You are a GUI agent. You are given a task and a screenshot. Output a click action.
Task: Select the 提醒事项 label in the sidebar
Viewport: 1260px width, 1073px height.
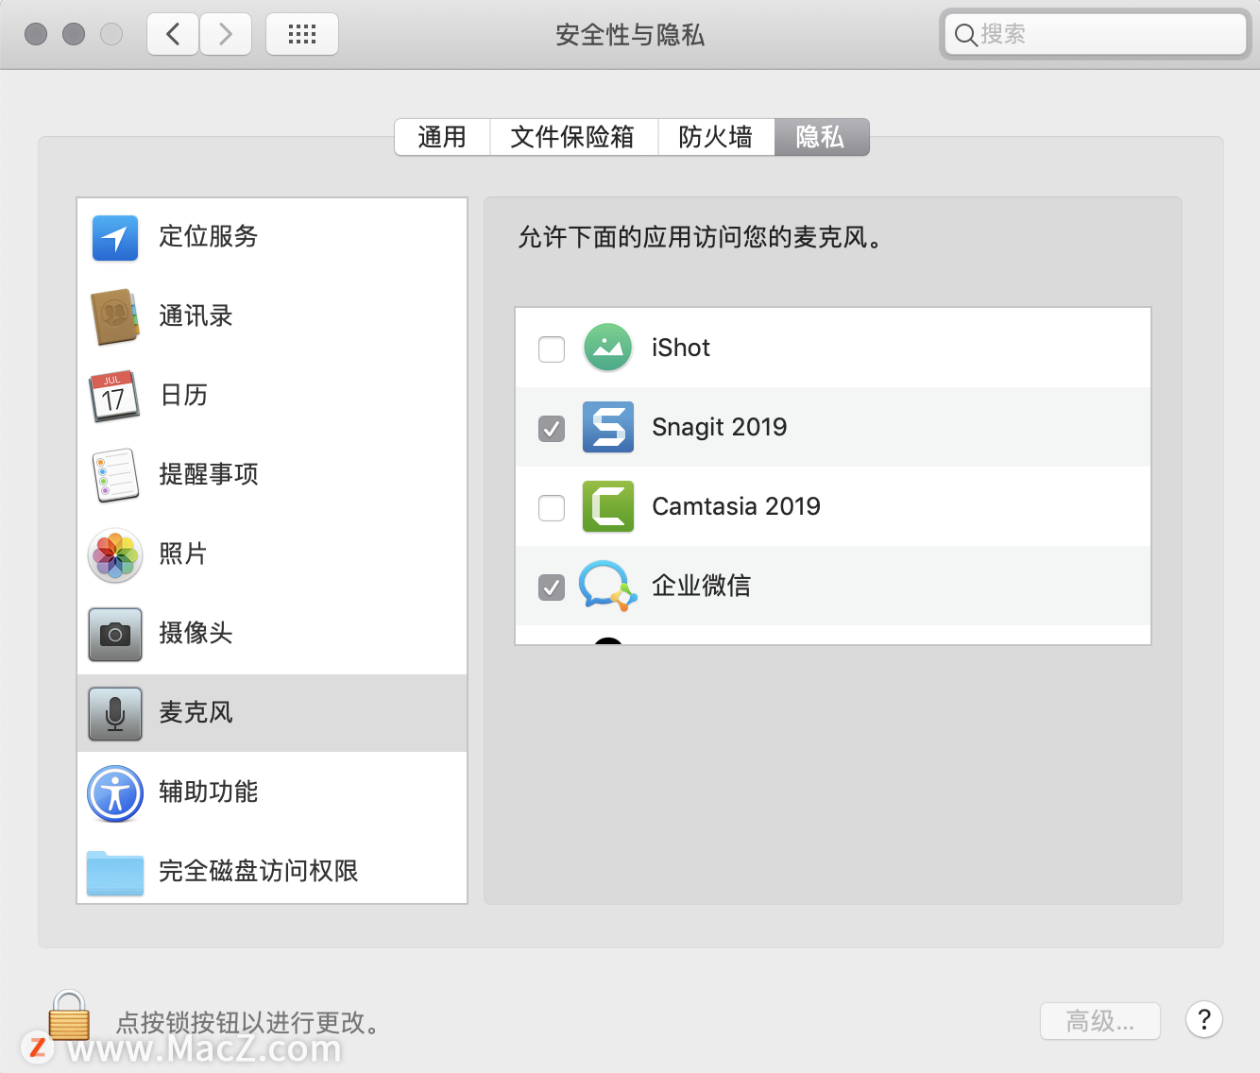209,474
